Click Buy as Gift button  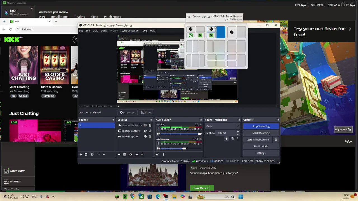(343, 130)
